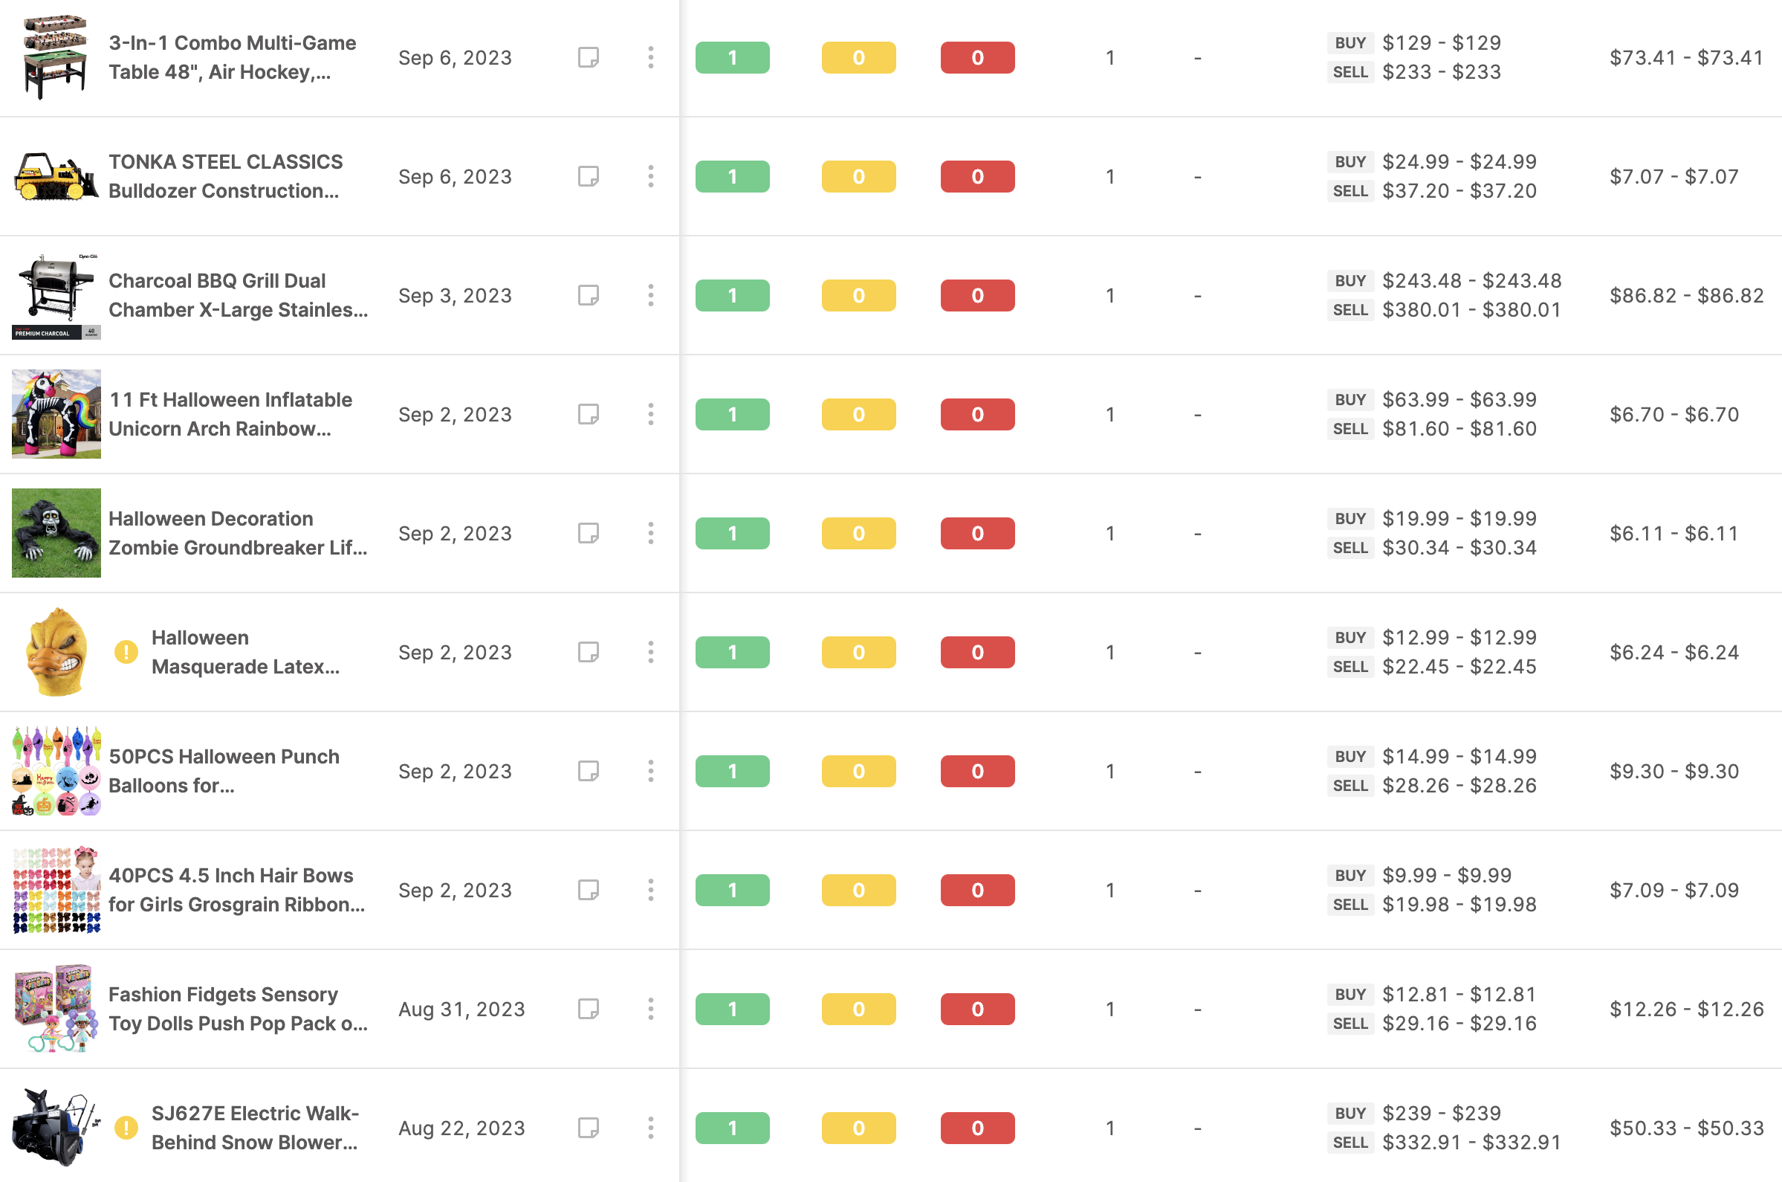Open kebab menu on SJ627E Snow Blower row
1782x1182 pixels.
(651, 1128)
